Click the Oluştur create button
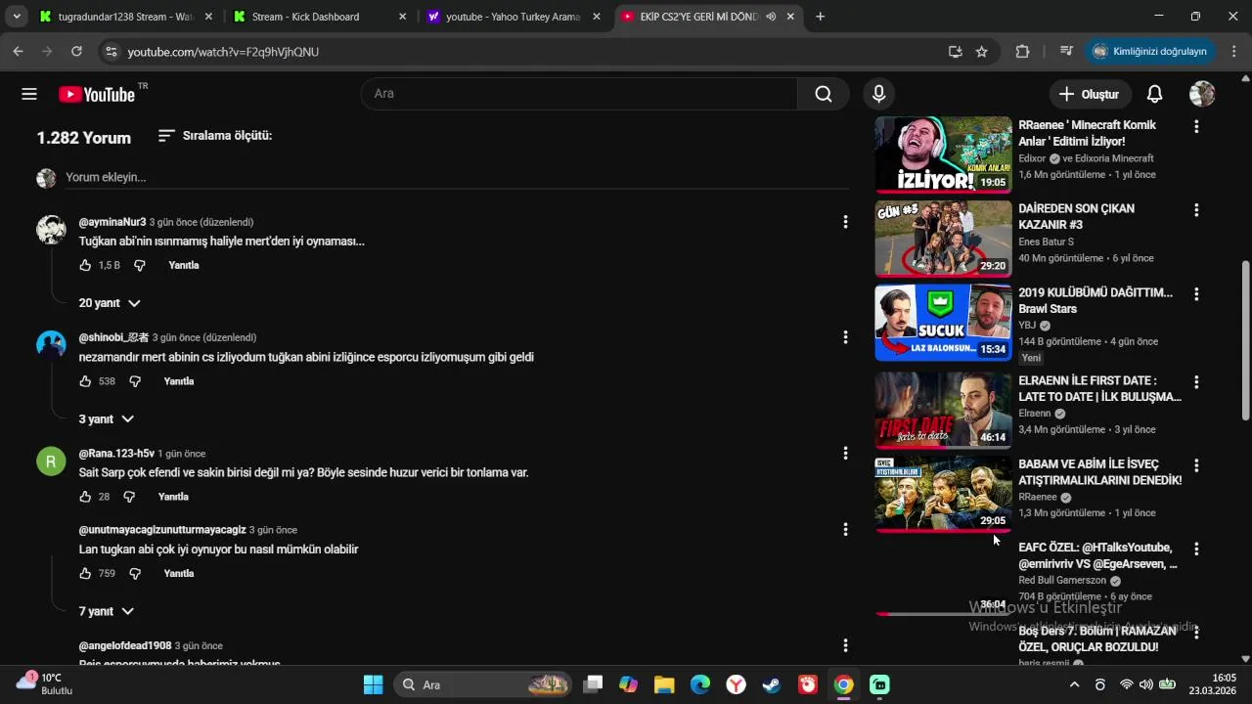Screen dimensions: 1252x704 pos(1091,94)
